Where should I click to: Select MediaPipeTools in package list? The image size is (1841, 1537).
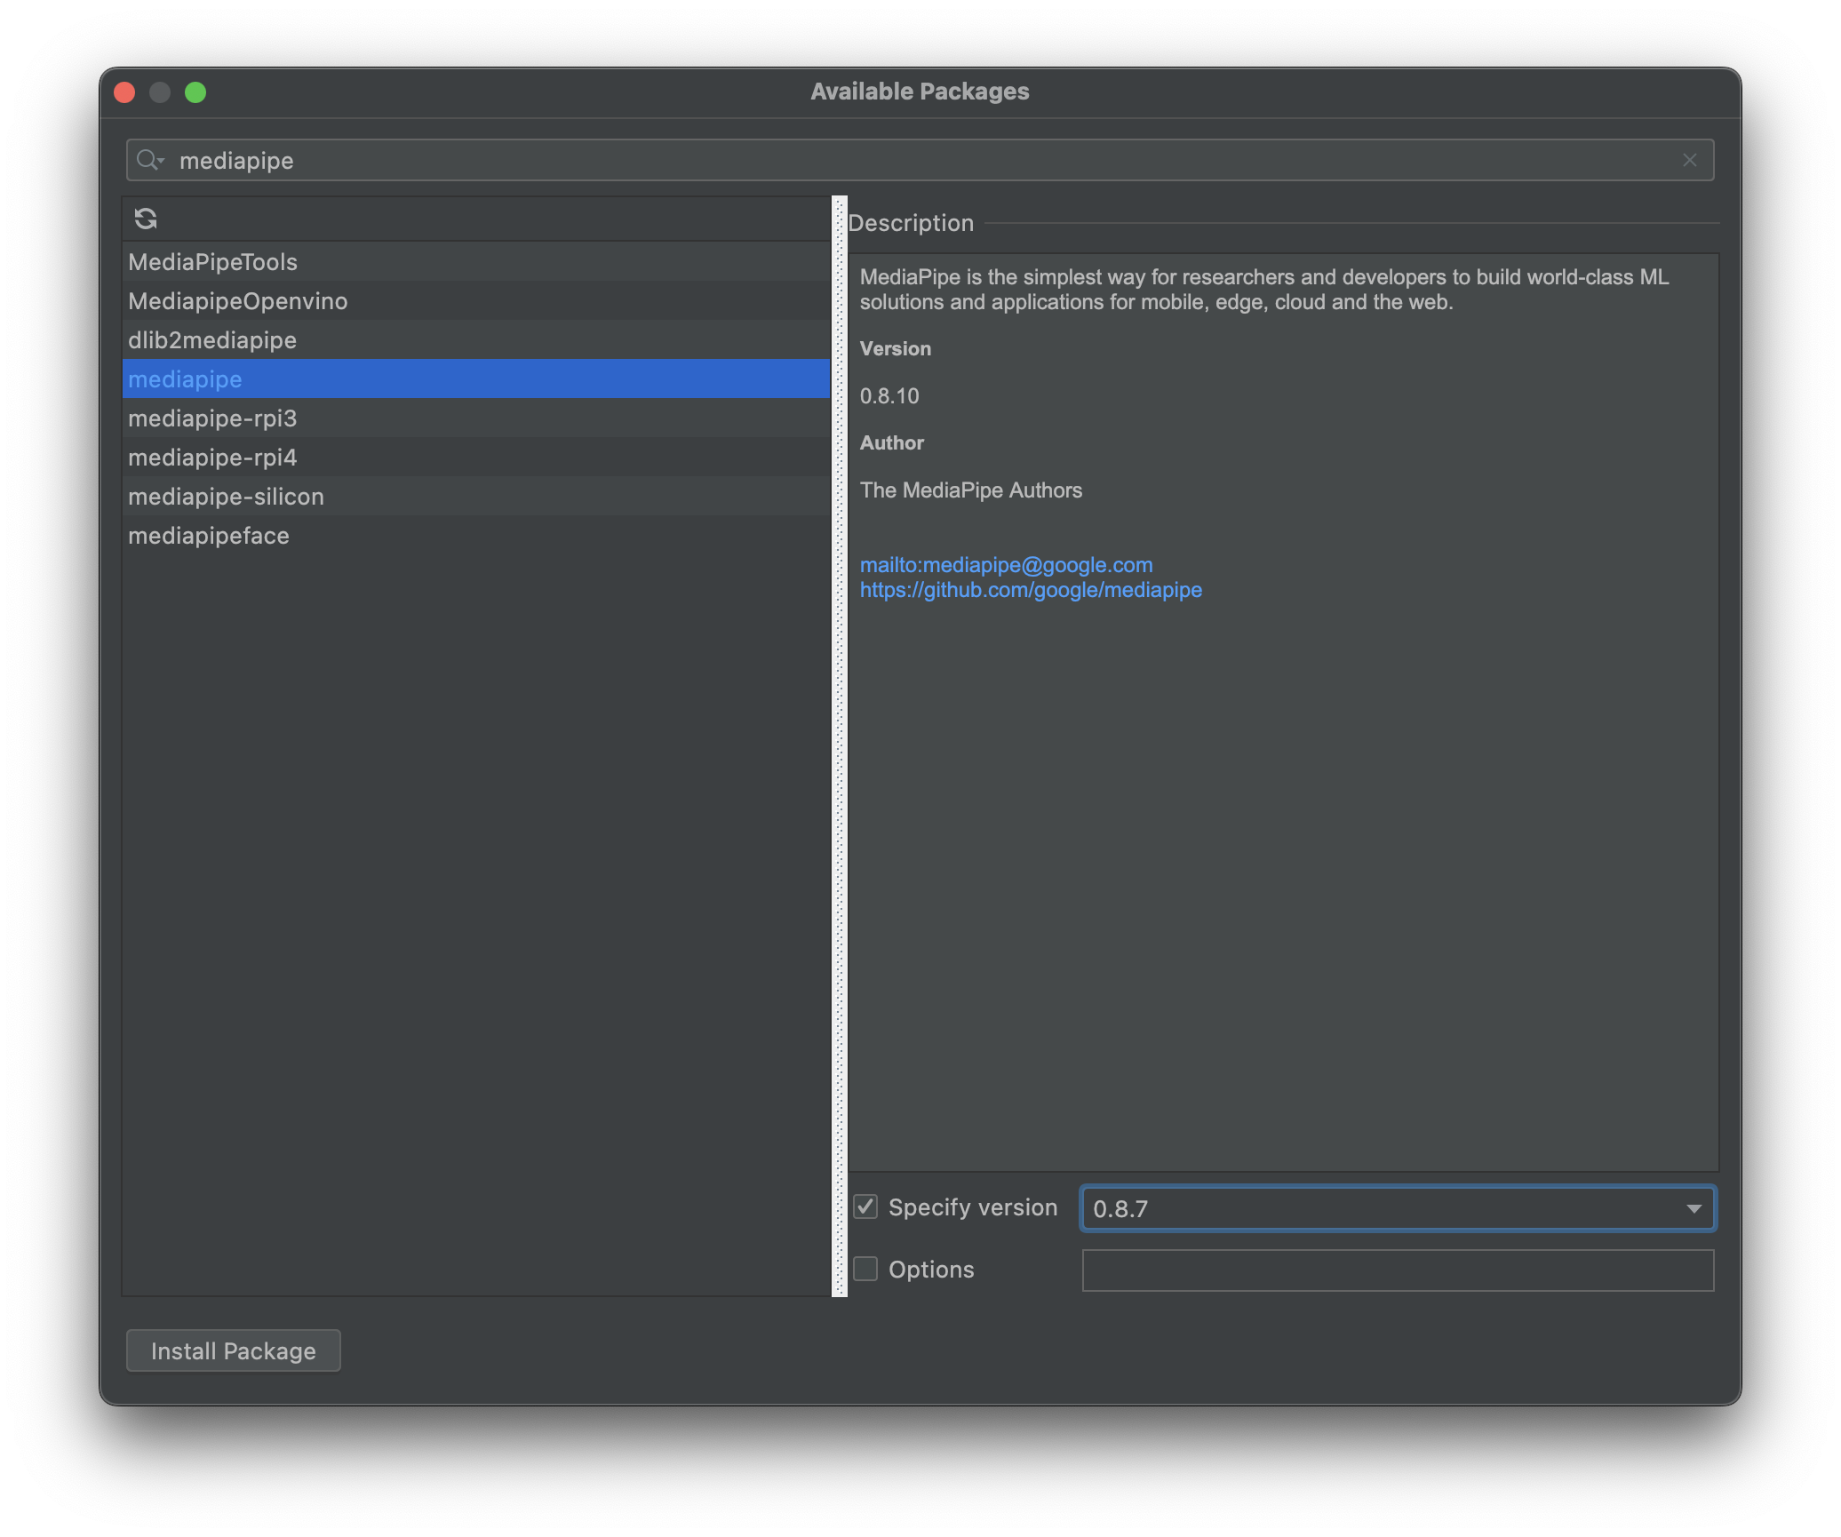pyautogui.click(x=213, y=262)
